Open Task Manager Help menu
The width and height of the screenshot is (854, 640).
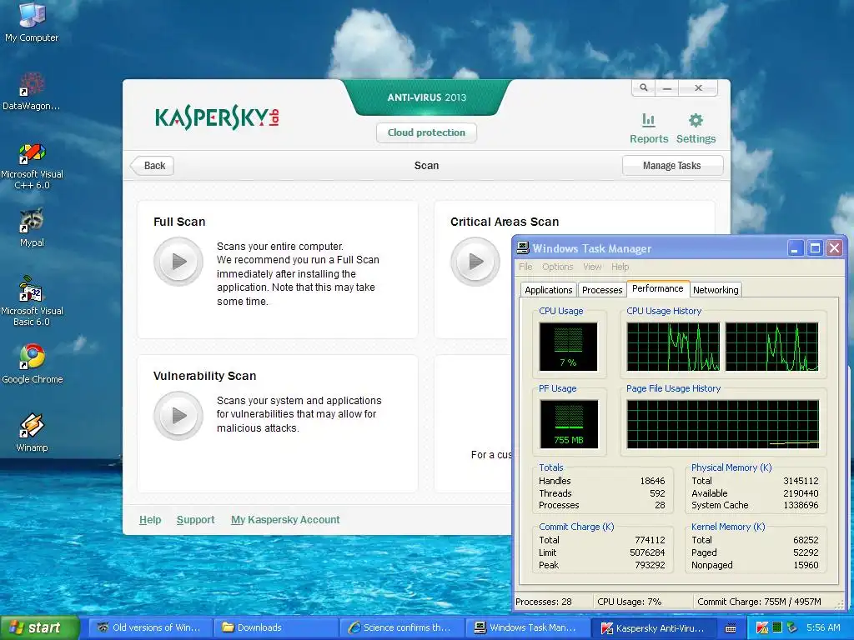620,267
